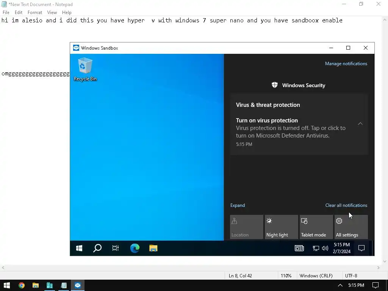Image resolution: width=388 pixels, height=291 pixels.
Task: Open Notepad View menu
Action: 52,13
